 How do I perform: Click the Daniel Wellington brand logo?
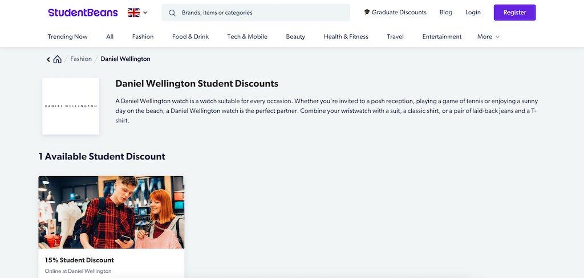71,106
